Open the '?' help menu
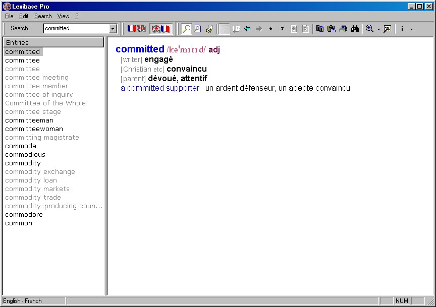 77,16
